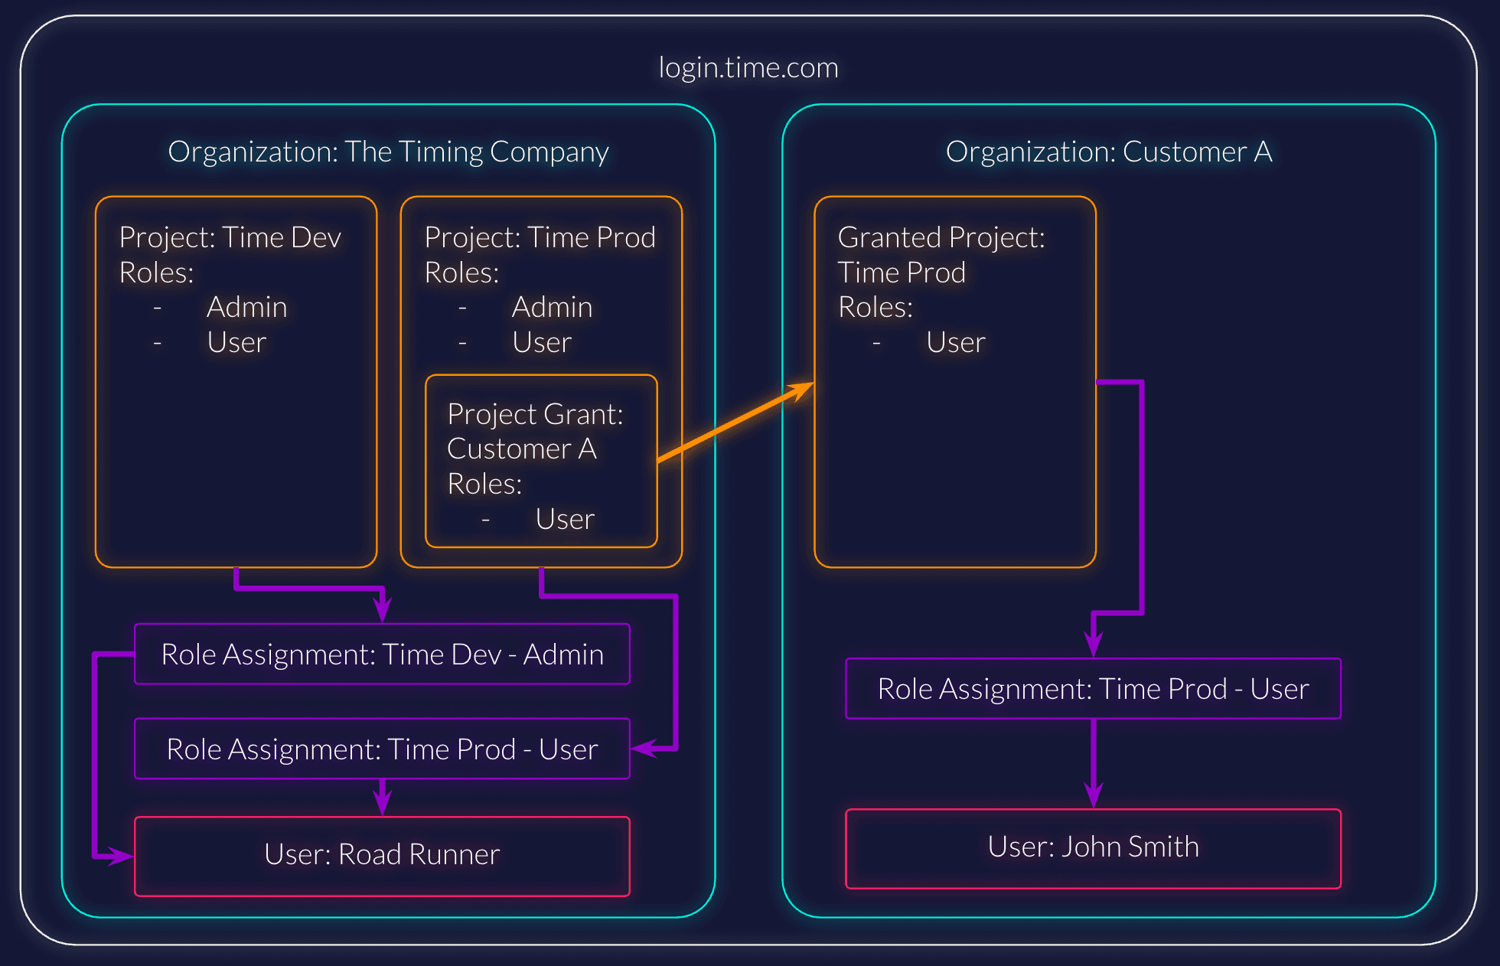This screenshot has height=966, width=1500.
Task: Click Role Assignment: Time Prod - User in Customer A
Action: [1093, 689]
